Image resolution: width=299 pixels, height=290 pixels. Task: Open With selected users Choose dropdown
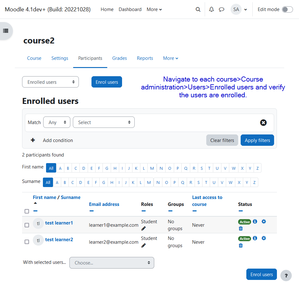[112, 263]
